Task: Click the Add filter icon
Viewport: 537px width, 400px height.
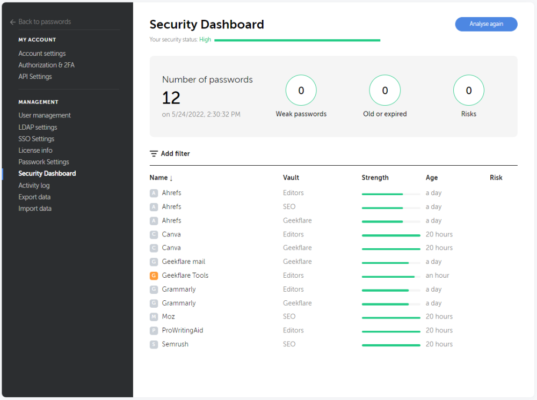Action: (x=154, y=154)
